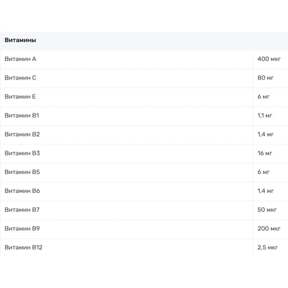Click the Витамин B3 label
The height and width of the screenshot is (288, 288).
click(22, 153)
